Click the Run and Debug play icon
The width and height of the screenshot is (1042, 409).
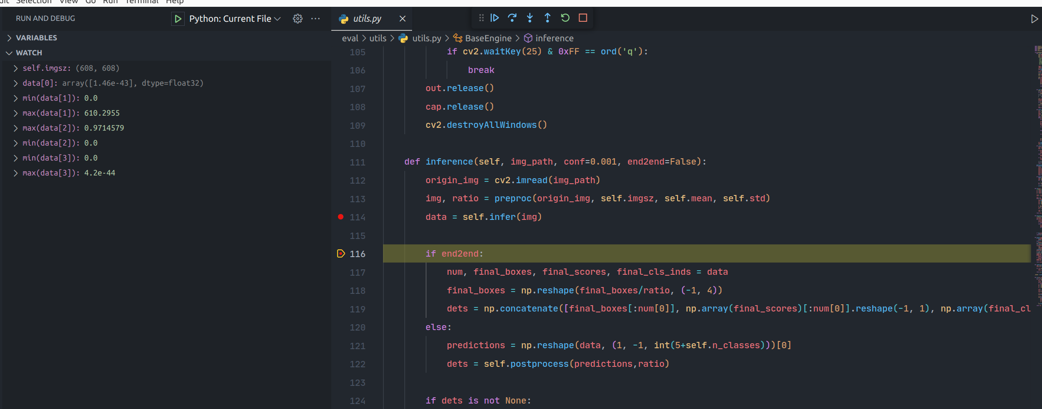(x=177, y=19)
